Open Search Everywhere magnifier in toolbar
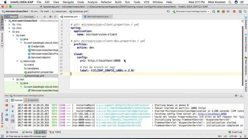 [245, 12]
